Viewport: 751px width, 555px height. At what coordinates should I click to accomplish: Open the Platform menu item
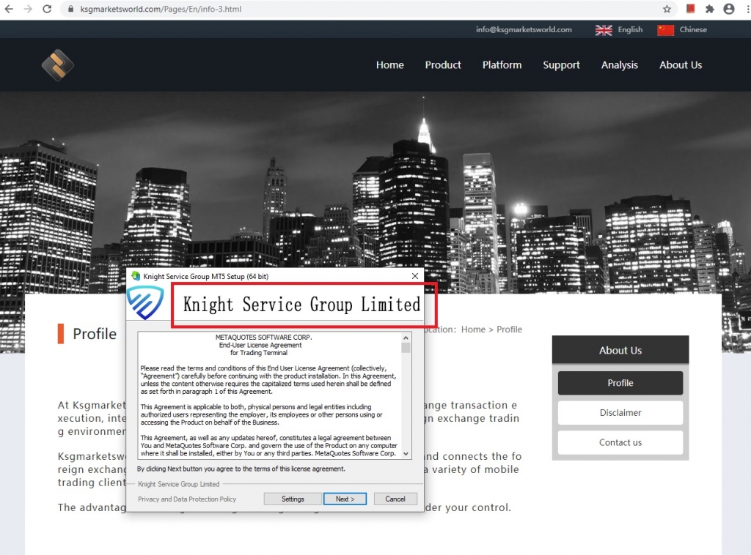point(502,65)
